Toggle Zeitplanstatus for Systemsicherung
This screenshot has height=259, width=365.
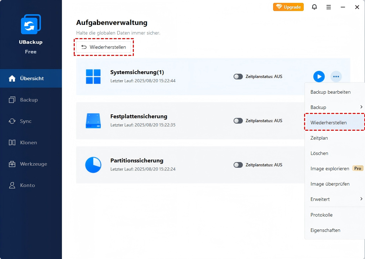[238, 77]
